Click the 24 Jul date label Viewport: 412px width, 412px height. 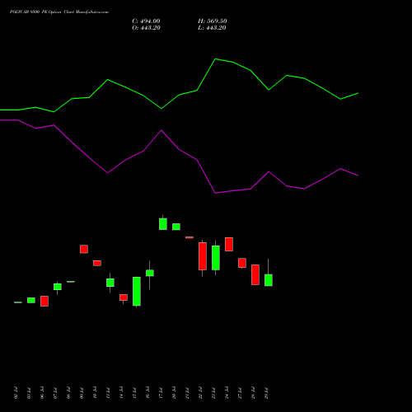click(227, 393)
